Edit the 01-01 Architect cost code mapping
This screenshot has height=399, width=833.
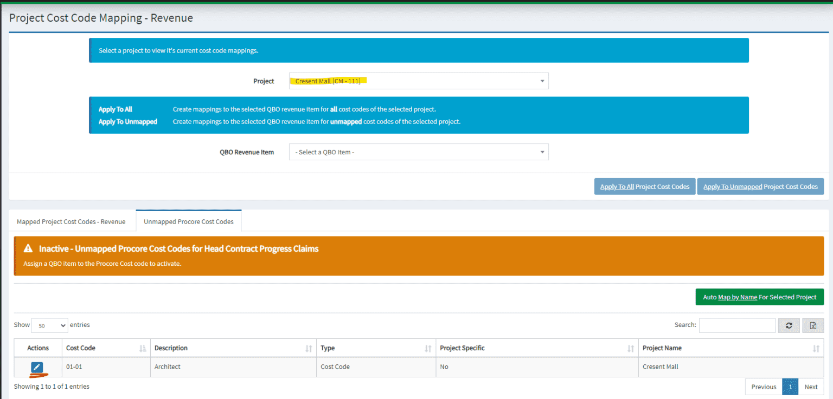point(37,367)
